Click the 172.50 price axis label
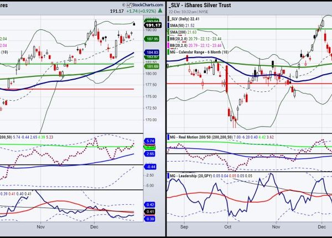Image resolution: width=332 pixels, height=238 pixels. coord(151,108)
